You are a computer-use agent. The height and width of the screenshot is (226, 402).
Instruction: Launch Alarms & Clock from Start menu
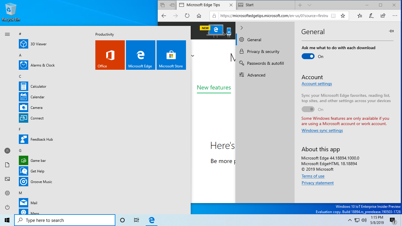24,65
